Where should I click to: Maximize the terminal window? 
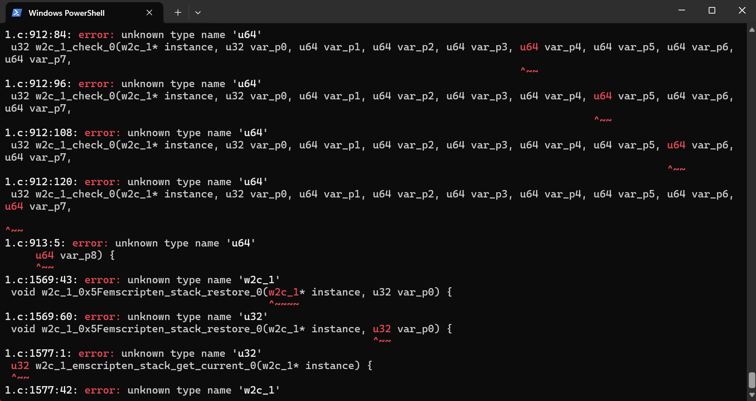coord(712,11)
